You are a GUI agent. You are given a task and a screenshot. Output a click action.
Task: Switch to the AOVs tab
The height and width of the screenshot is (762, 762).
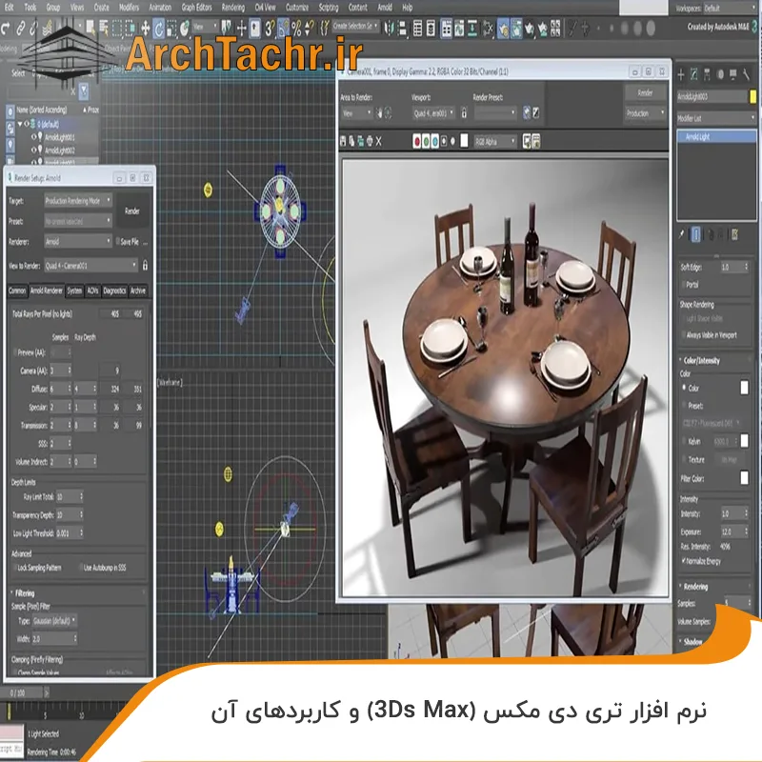tap(92, 291)
